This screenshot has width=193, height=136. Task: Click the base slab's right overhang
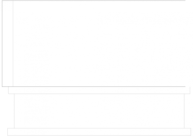(x=187, y=132)
